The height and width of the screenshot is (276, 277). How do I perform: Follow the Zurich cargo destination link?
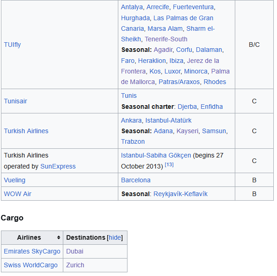coord(75,265)
